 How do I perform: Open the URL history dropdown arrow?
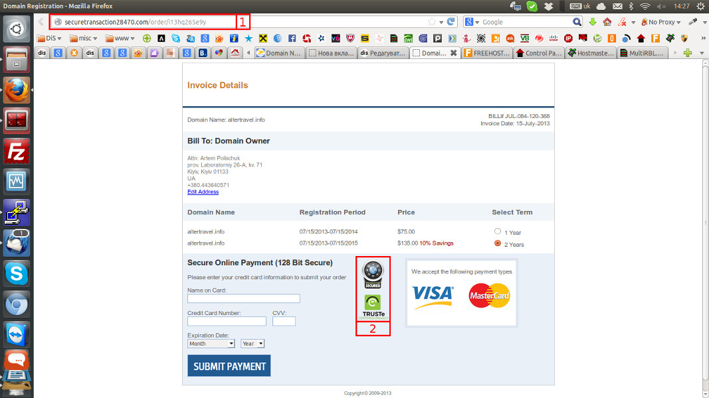pyautogui.click(x=441, y=22)
